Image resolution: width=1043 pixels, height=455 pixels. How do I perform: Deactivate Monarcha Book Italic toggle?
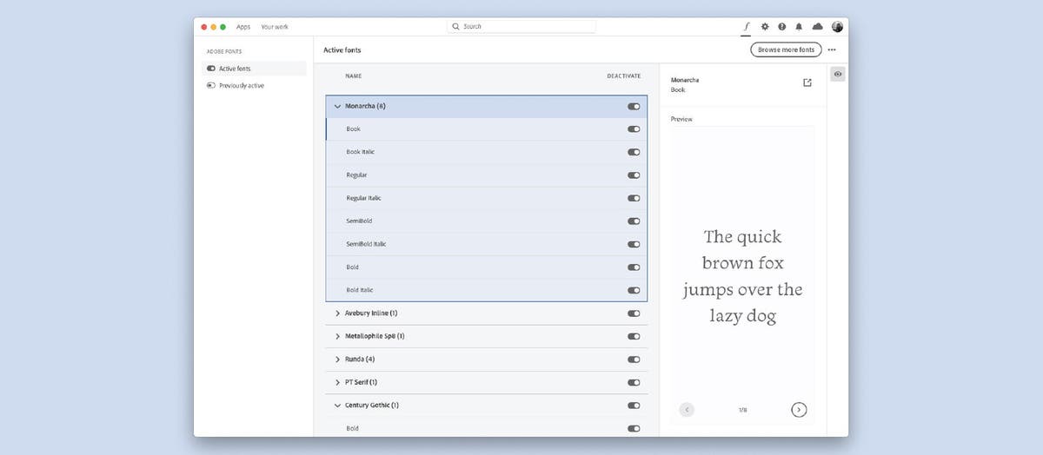(x=634, y=152)
